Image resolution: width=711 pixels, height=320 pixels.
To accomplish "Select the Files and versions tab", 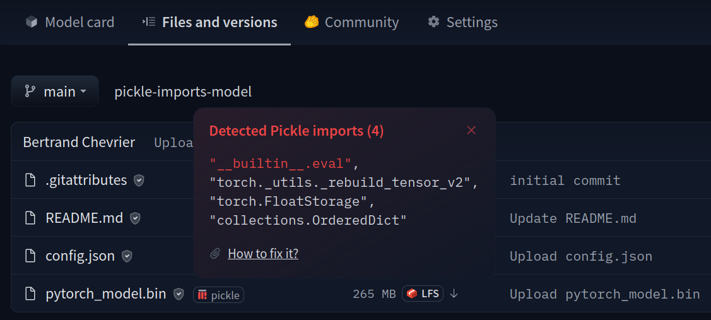I will click(x=209, y=22).
